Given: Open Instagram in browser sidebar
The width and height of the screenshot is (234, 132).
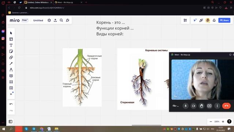Looking at the screenshot, I should click(x=3, y=38).
